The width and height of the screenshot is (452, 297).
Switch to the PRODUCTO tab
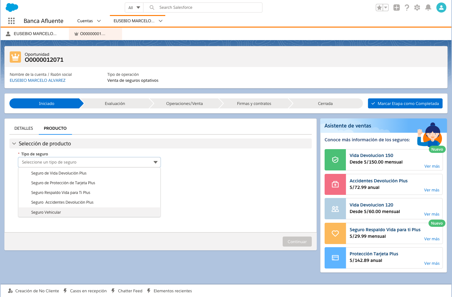point(55,128)
